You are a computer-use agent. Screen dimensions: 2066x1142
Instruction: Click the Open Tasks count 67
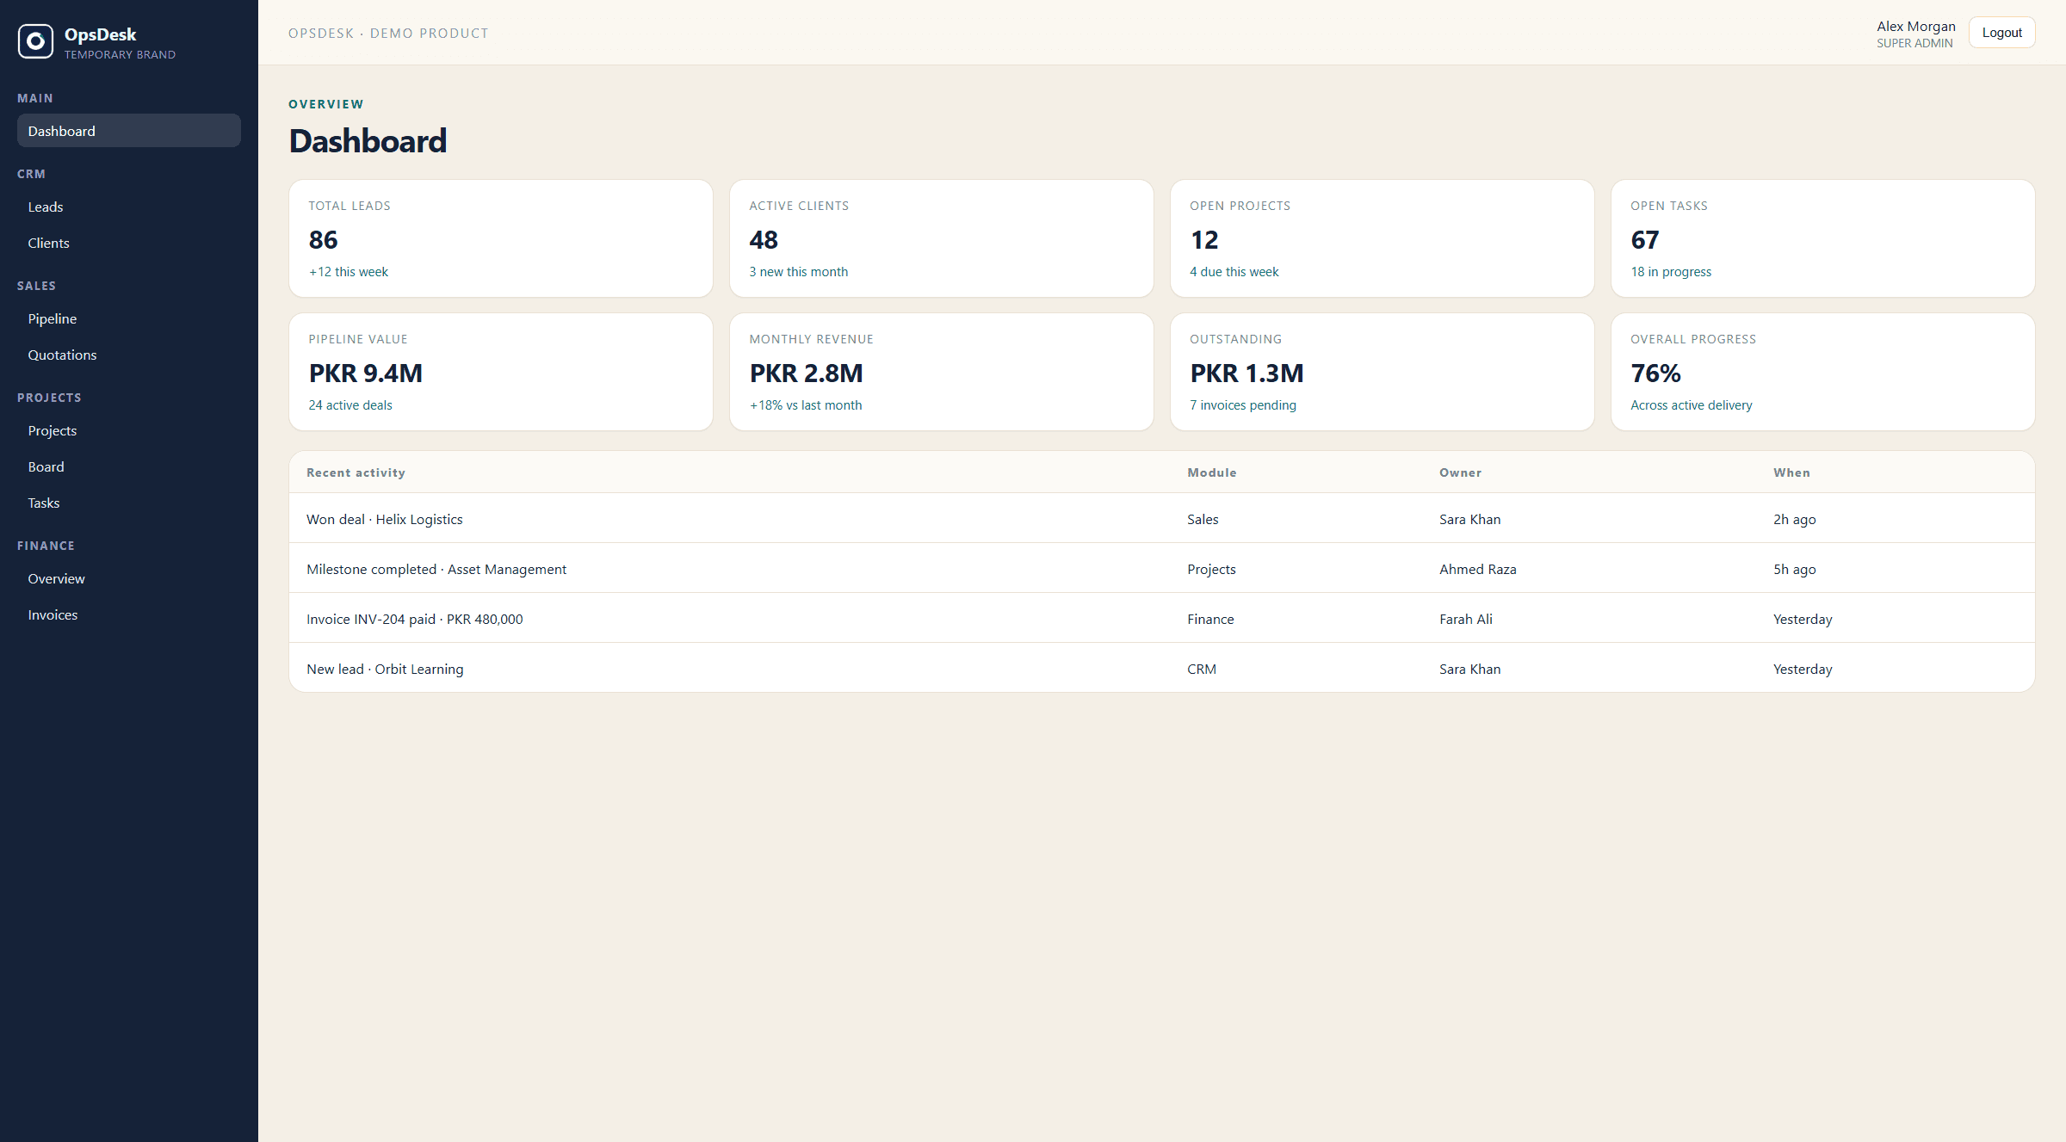click(x=1645, y=239)
